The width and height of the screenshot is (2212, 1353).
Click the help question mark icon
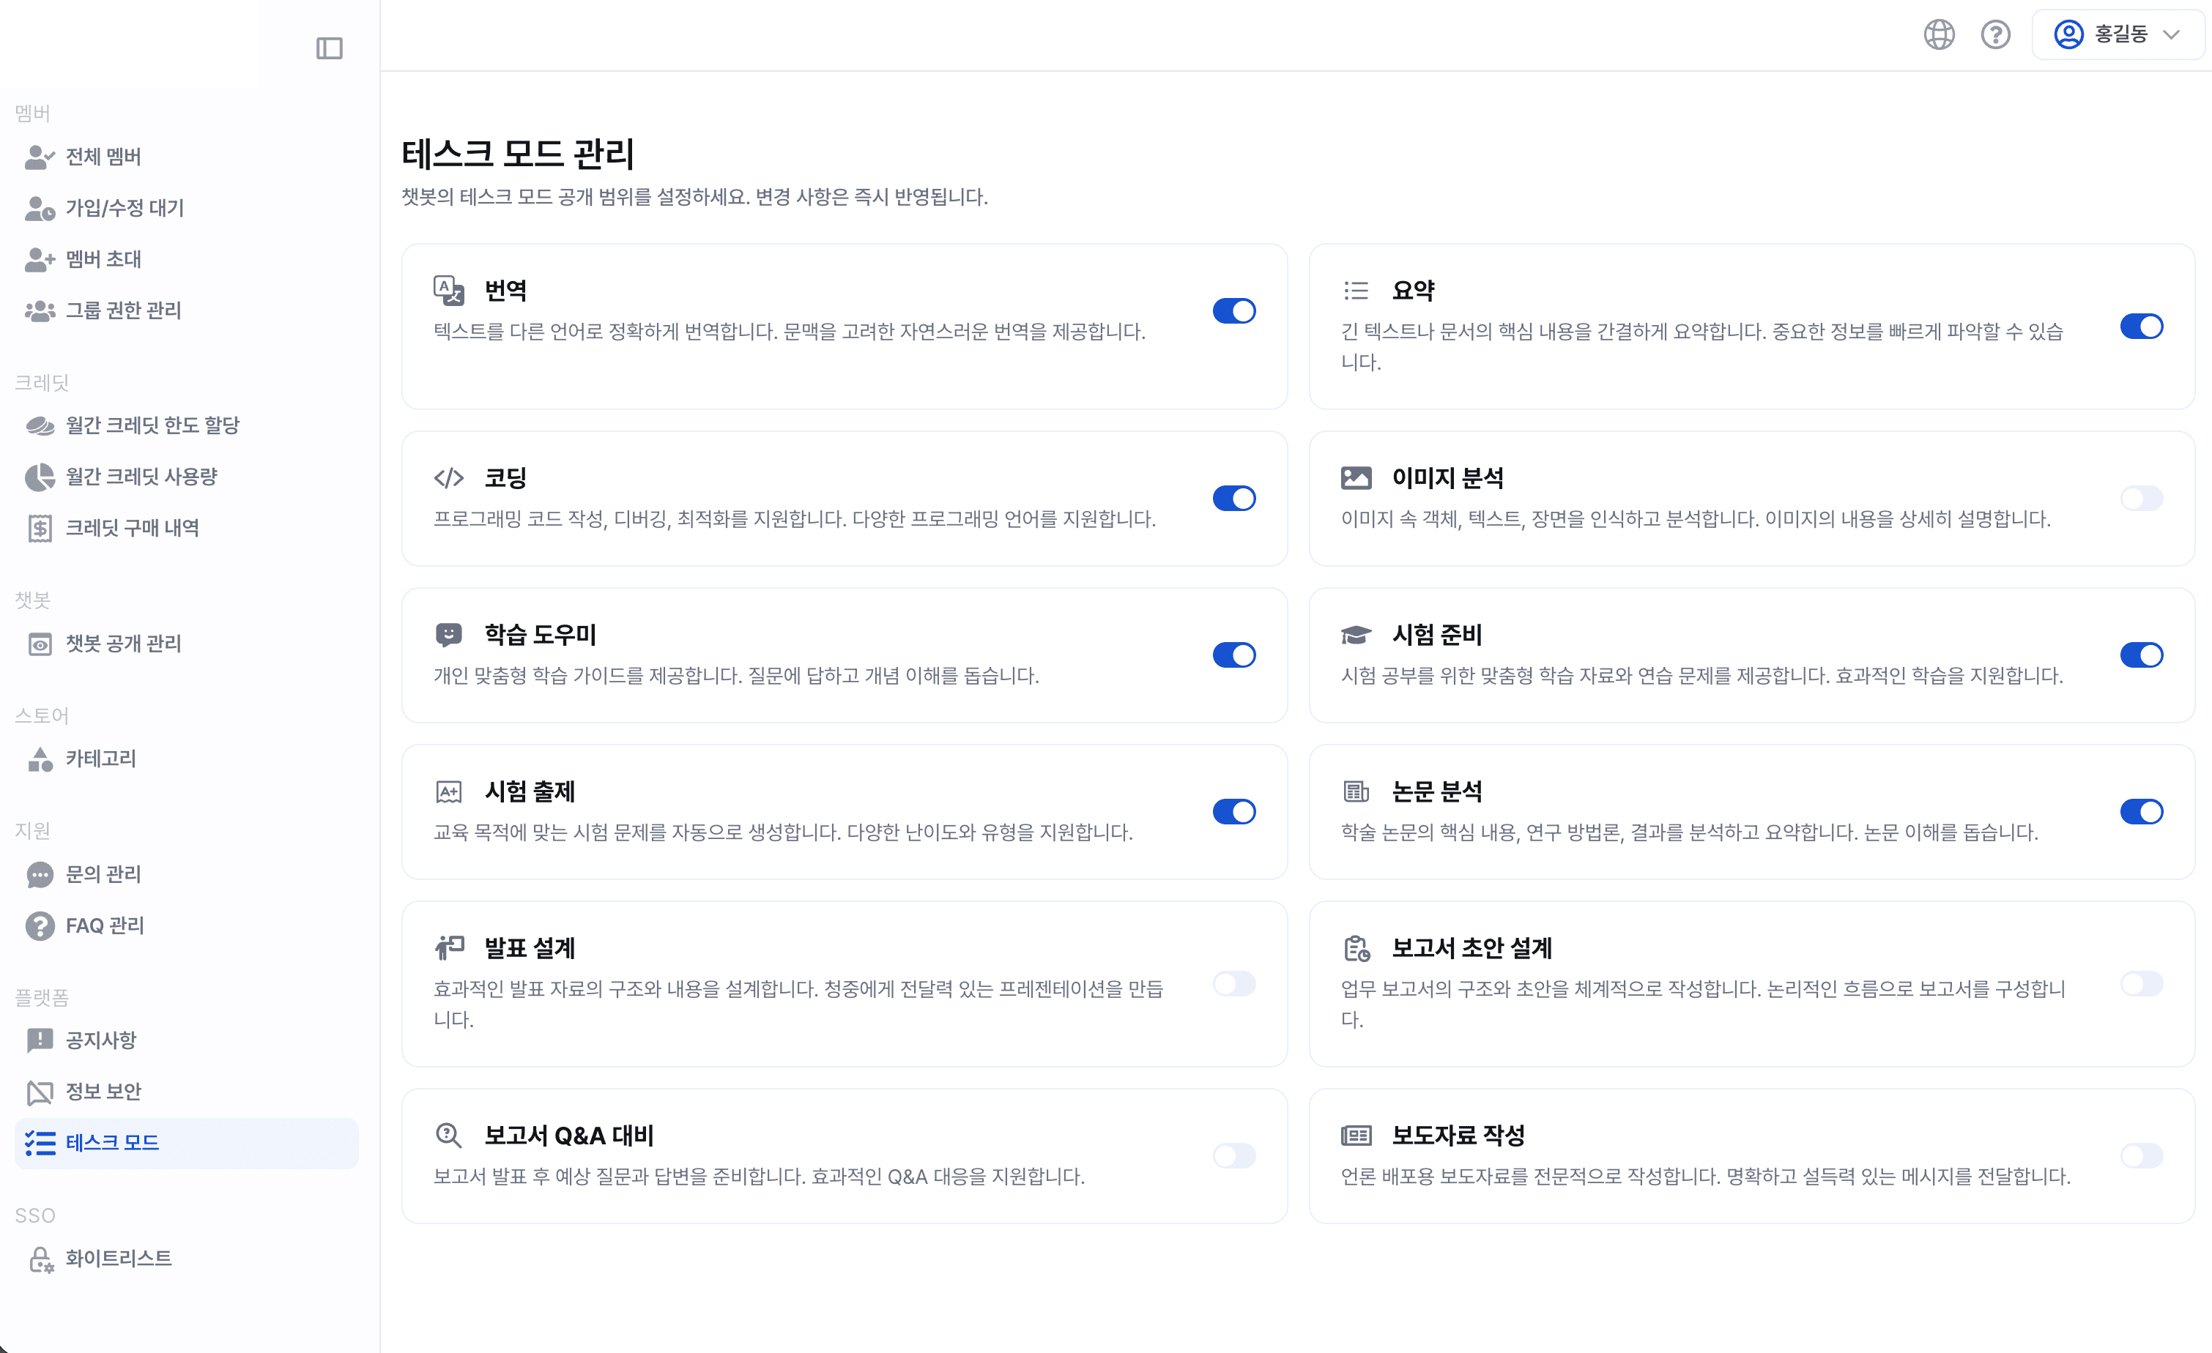tap(1994, 34)
